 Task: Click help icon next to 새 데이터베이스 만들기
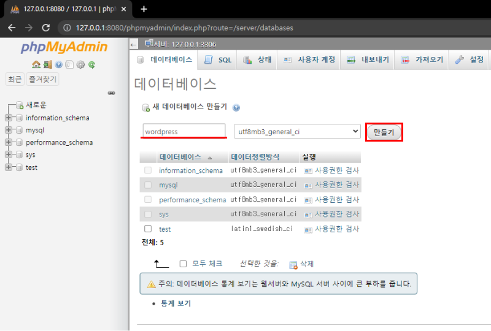click(x=236, y=107)
